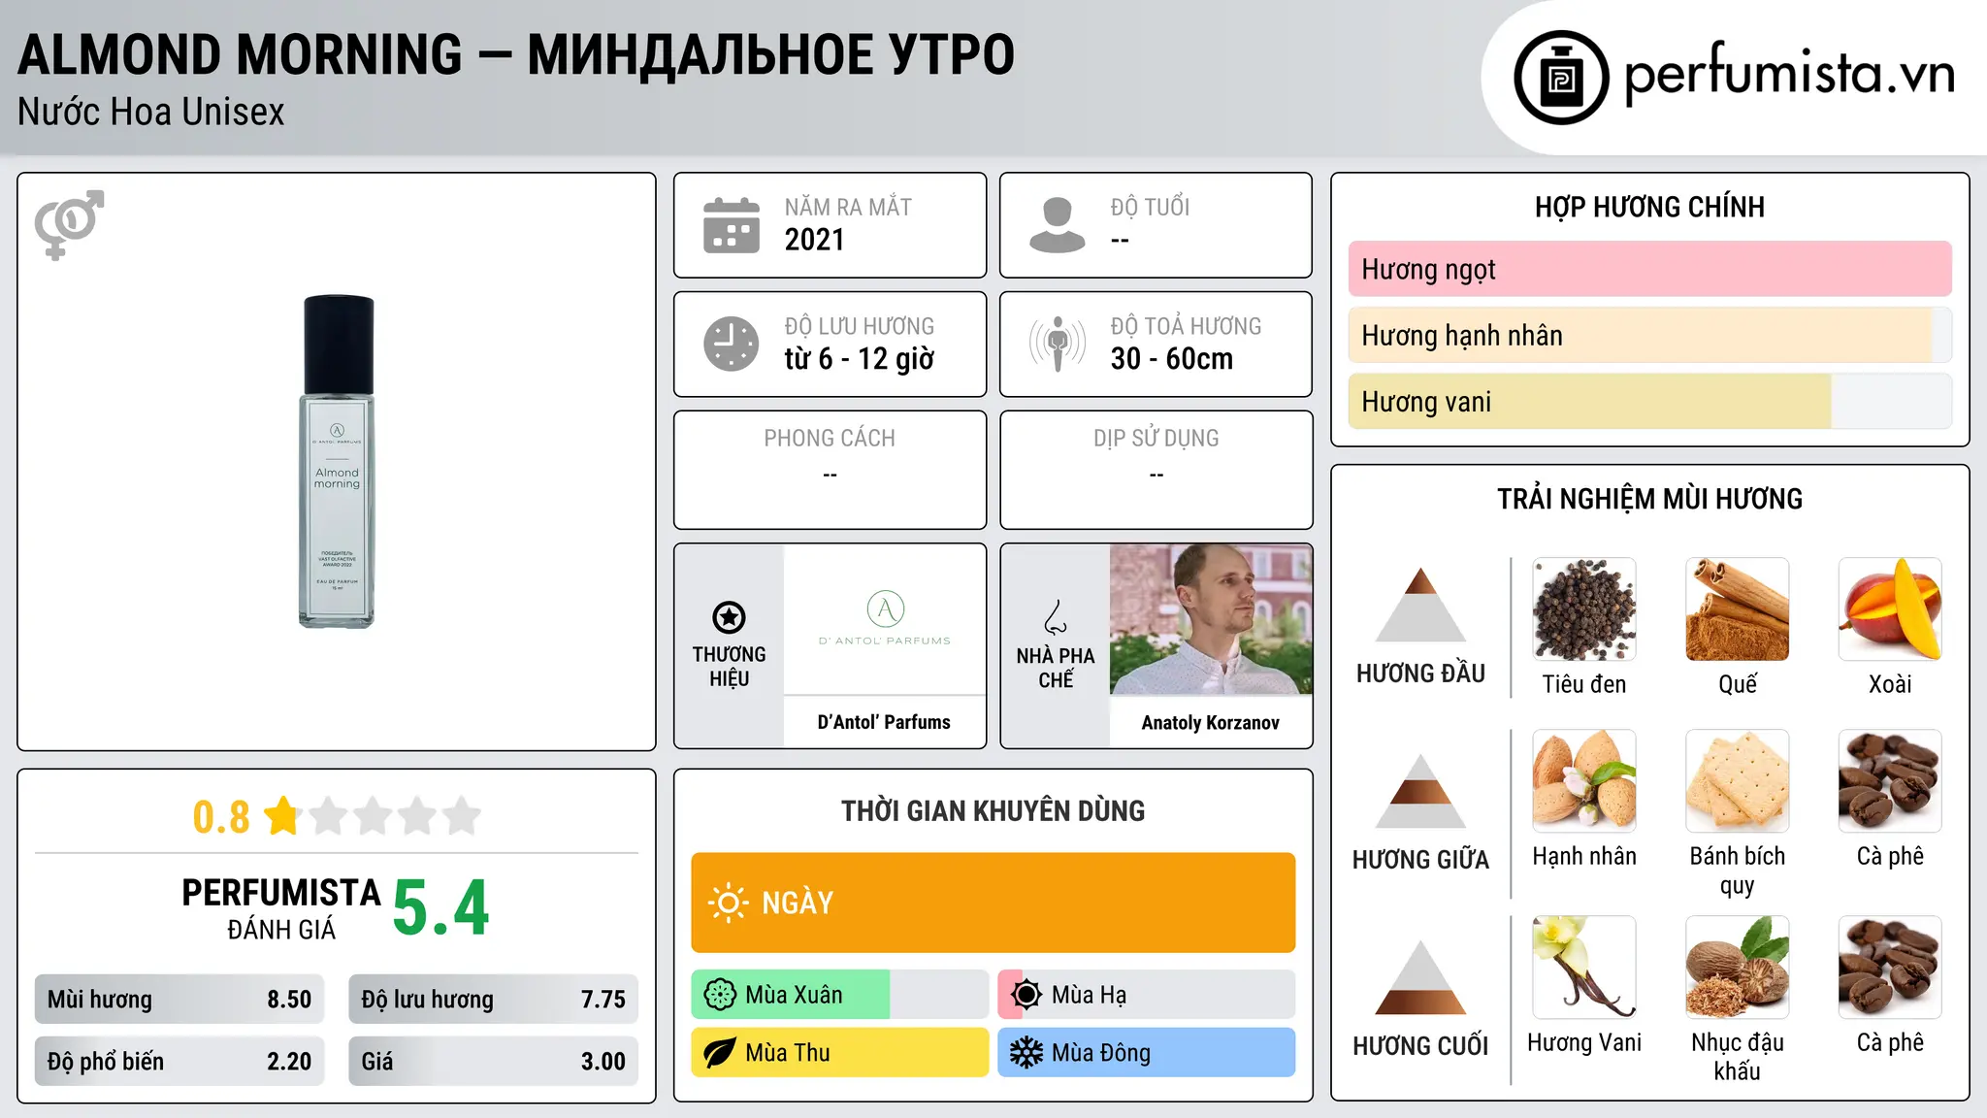
Task: Select the Hạnh nhân almond image
Action: coord(1584,781)
